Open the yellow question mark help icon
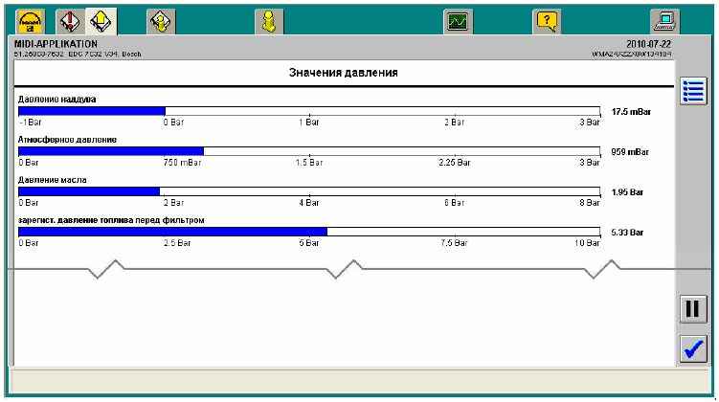The width and height of the screenshot is (719, 402). (547, 22)
